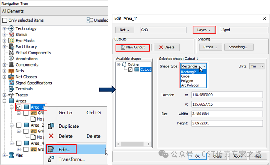Click the Repair... button
270x165 pixels.
click(210, 47)
